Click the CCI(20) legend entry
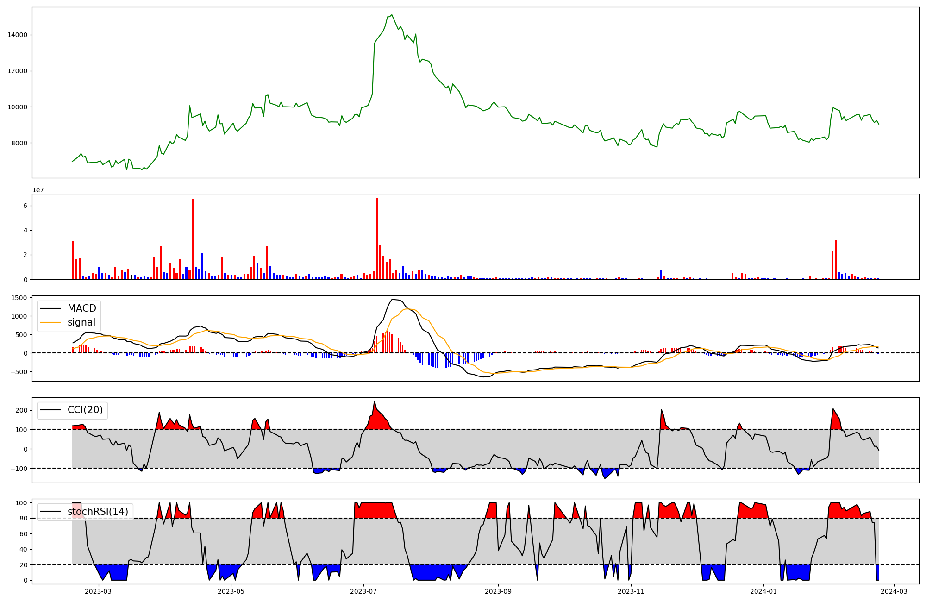Screen dimensions: 926x602 point(86,410)
